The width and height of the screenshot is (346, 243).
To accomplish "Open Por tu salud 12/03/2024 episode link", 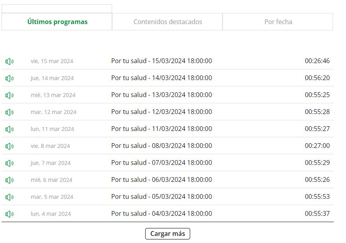I will (x=161, y=112).
